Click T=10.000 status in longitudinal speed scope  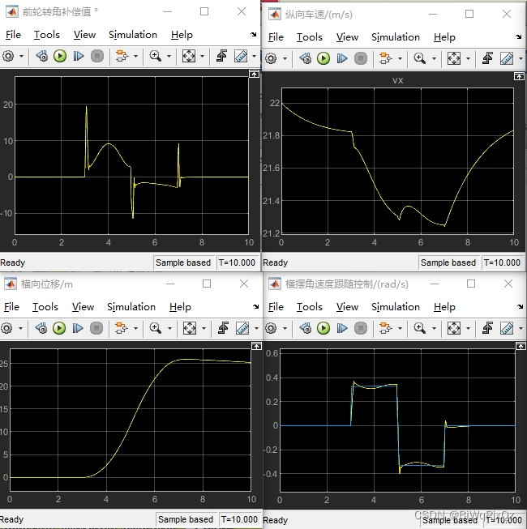point(502,262)
